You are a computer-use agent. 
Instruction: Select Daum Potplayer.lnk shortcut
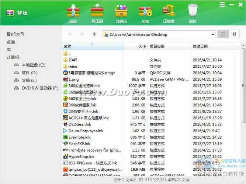tap(83, 131)
